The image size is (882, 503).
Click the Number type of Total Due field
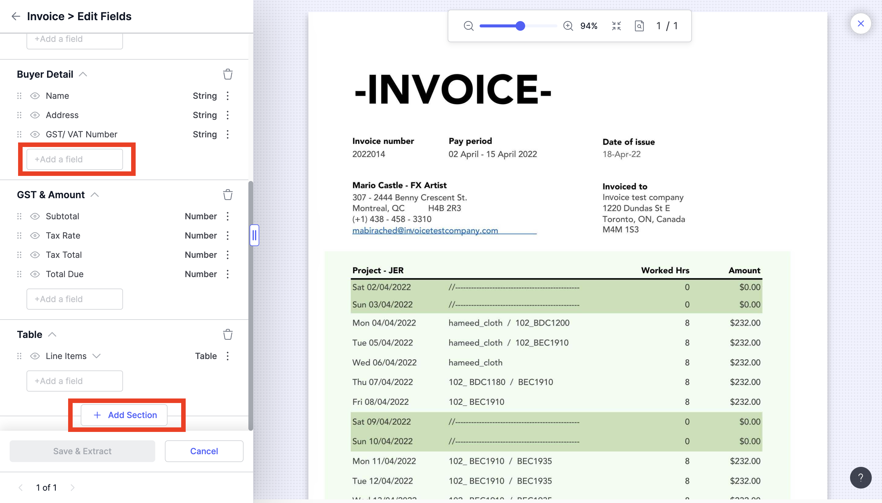(201, 274)
